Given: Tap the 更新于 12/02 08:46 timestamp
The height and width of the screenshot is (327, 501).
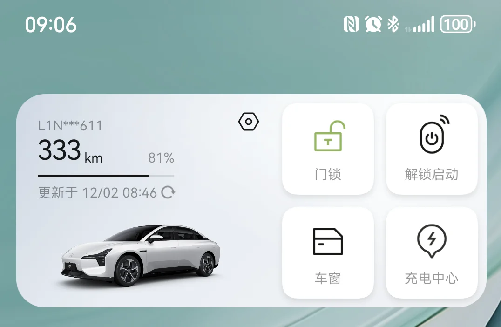Looking at the screenshot, I should tap(97, 193).
